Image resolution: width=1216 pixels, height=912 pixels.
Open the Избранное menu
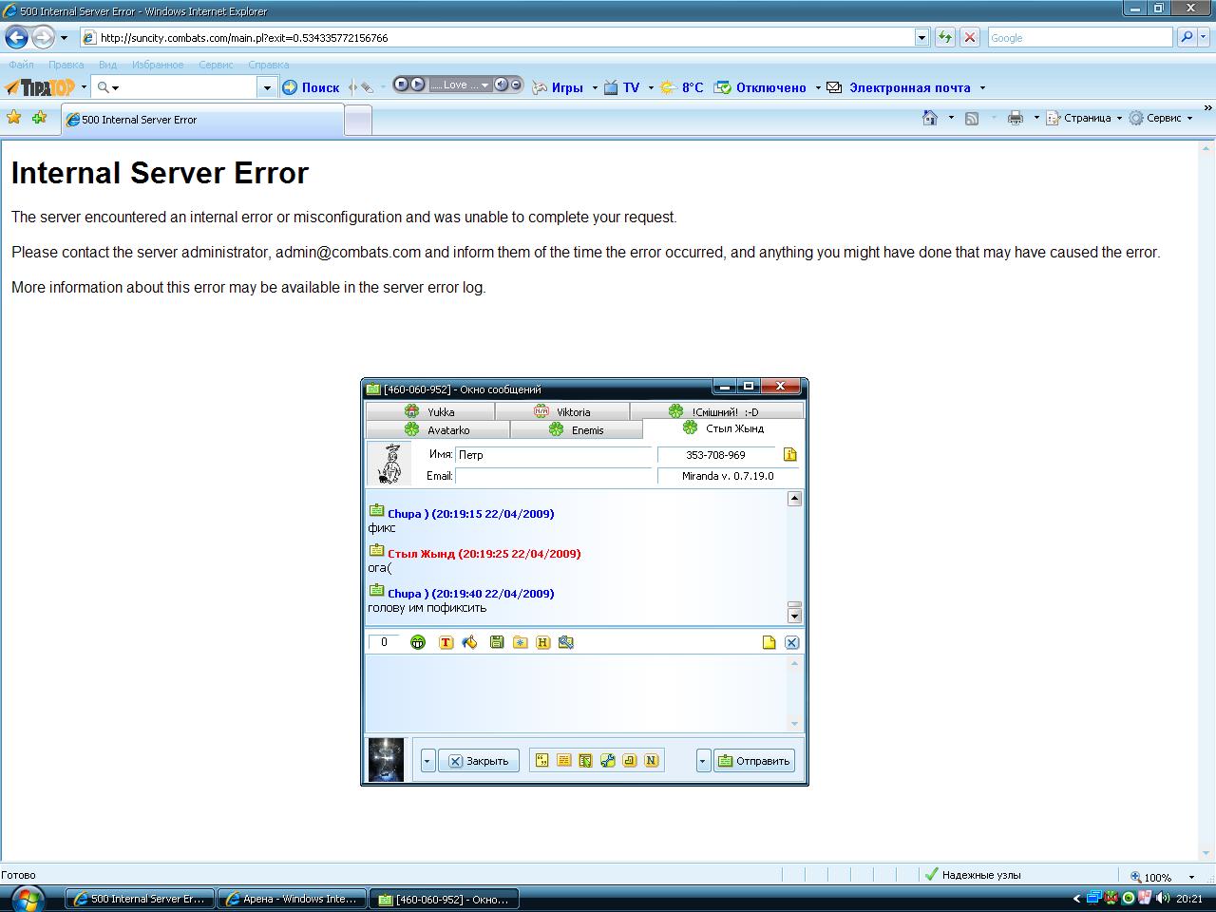158,65
